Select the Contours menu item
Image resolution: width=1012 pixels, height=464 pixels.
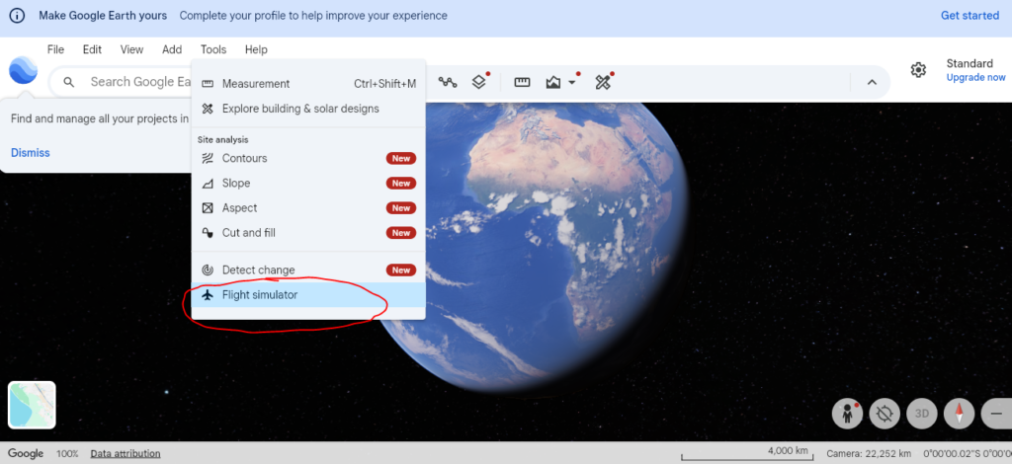[308, 159]
